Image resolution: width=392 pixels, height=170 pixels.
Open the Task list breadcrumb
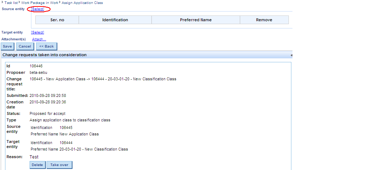tap(11, 3)
